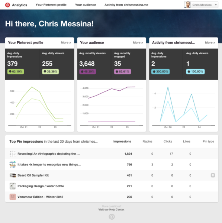Click Visit our Help Center link
The width and height of the screenshot is (222, 223).
(x=111, y=210)
